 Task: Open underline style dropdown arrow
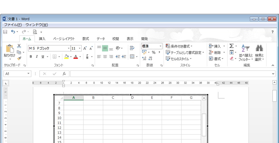[x=47, y=57]
